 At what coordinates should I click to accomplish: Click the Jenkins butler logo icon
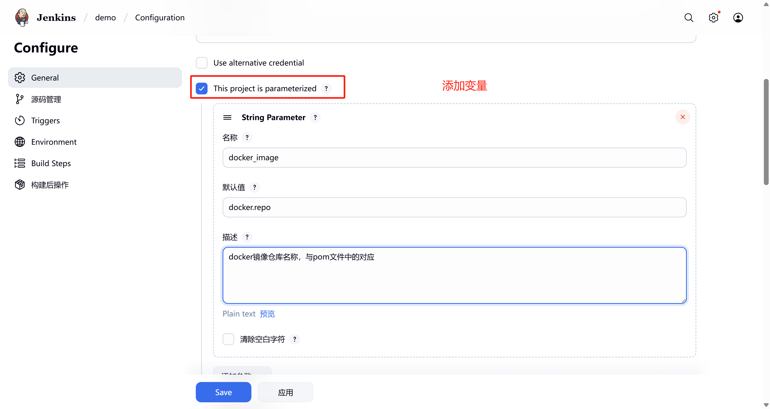point(22,17)
